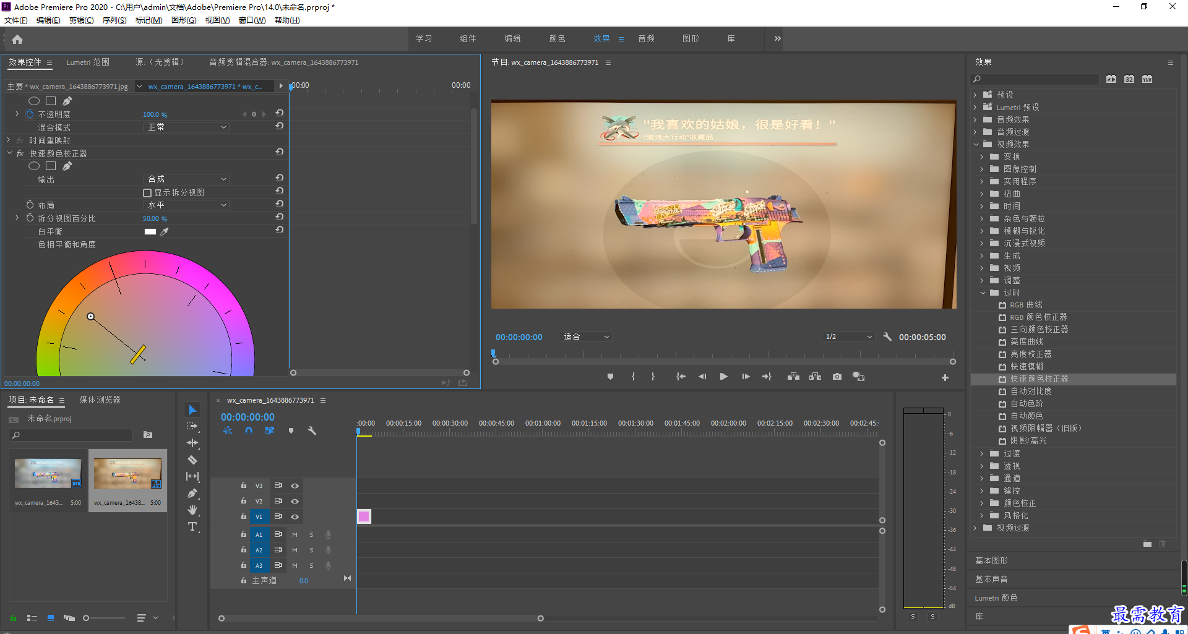
Task: Open the 文件(F) menu
Action: (x=15, y=20)
